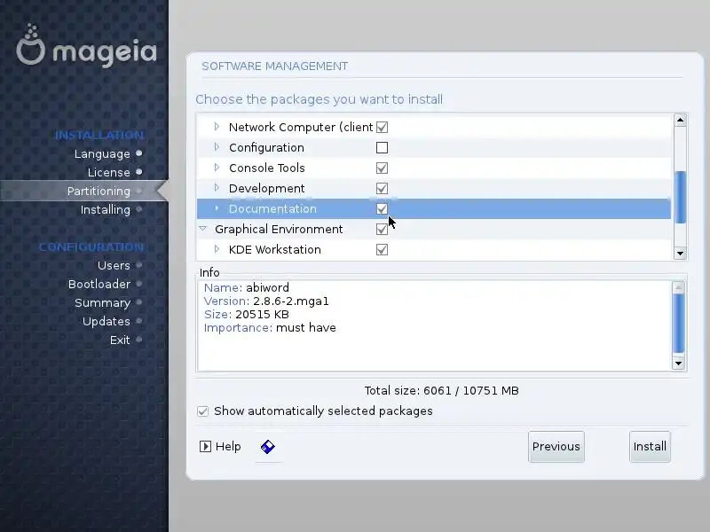Screen dimensions: 710x532
Task: Click the Mageia logo
Action: tap(86, 45)
